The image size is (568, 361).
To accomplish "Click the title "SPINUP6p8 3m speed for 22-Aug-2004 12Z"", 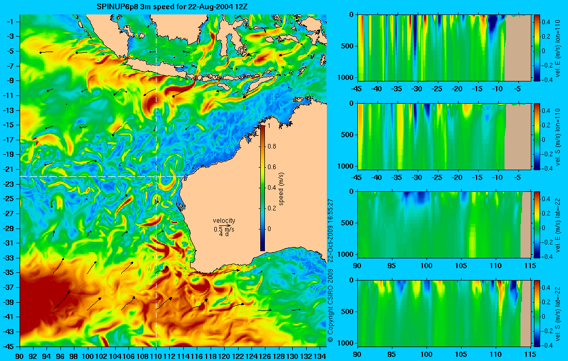I will coord(172,7).
